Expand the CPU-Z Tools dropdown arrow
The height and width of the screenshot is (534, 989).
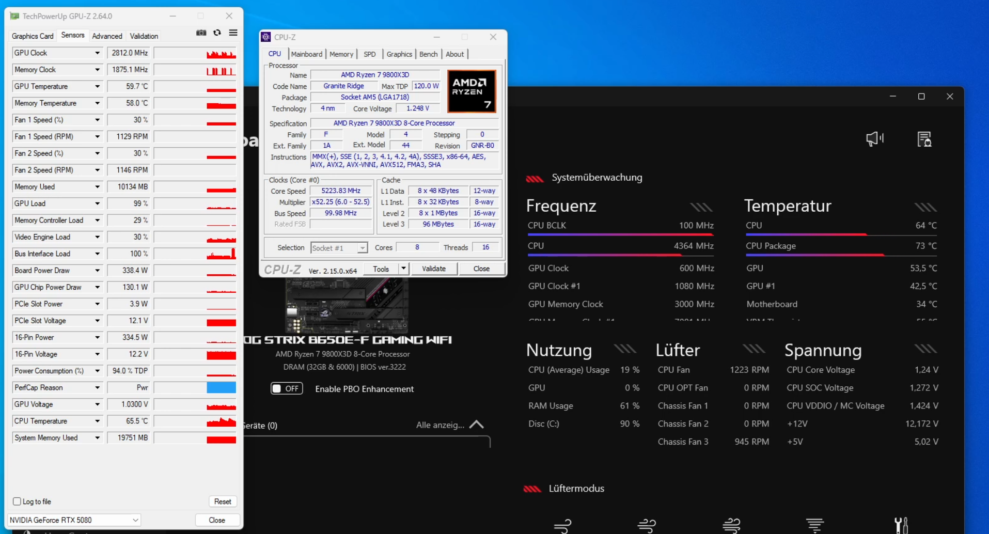[403, 269]
